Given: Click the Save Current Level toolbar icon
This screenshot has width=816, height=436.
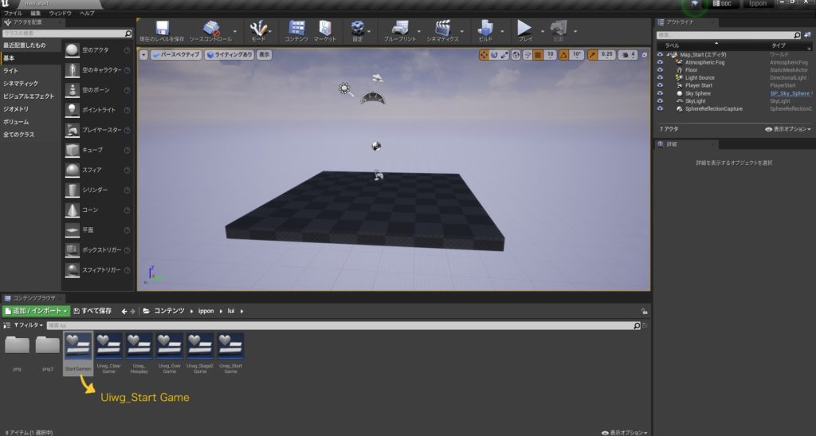Looking at the screenshot, I should (x=162, y=29).
